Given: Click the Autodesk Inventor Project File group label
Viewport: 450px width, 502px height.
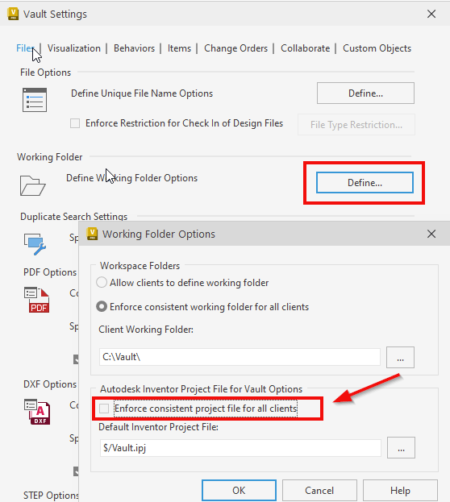Looking at the screenshot, I should pyautogui.click(x=202, y=389).
